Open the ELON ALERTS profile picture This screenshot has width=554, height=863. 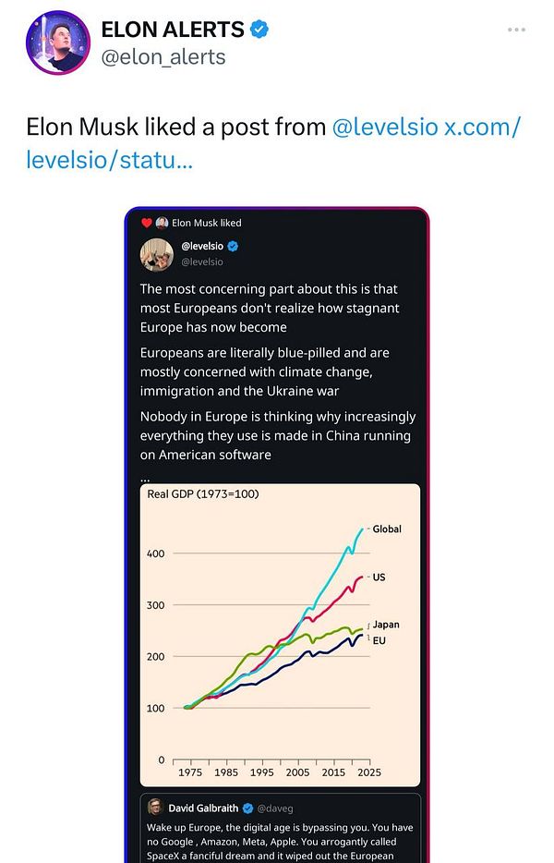57,43
